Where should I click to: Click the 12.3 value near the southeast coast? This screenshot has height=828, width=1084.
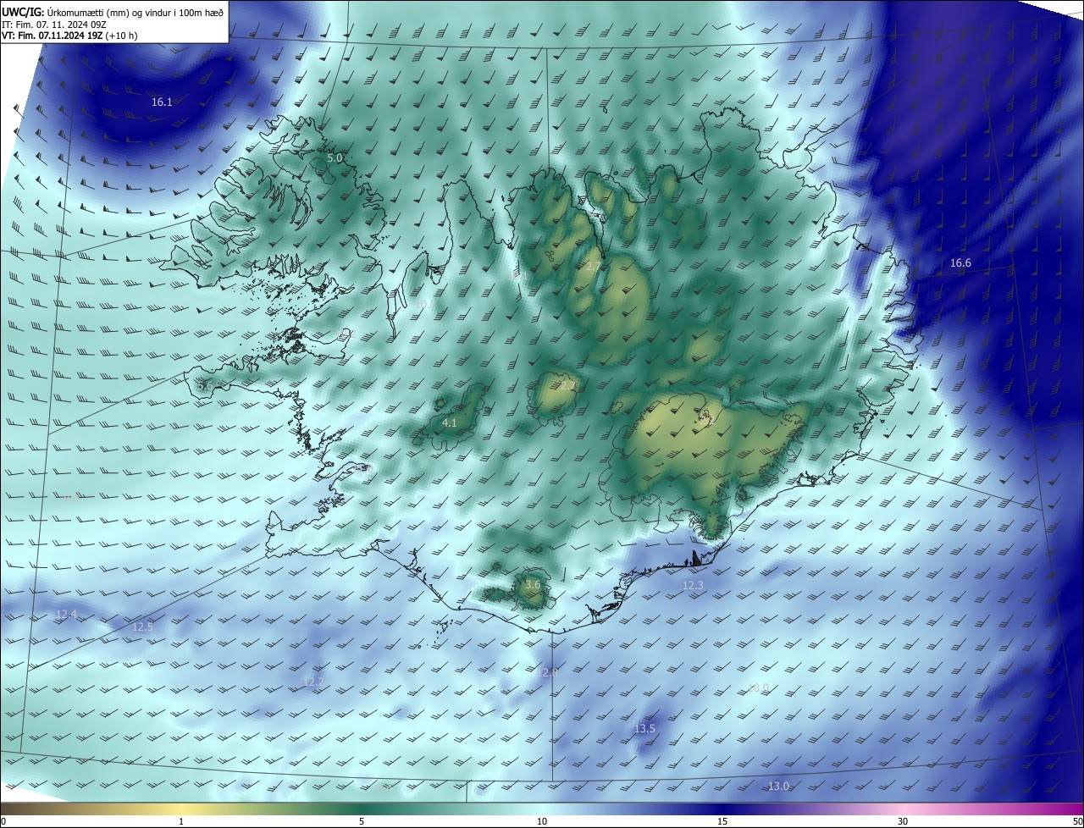(x=693, y=586)
